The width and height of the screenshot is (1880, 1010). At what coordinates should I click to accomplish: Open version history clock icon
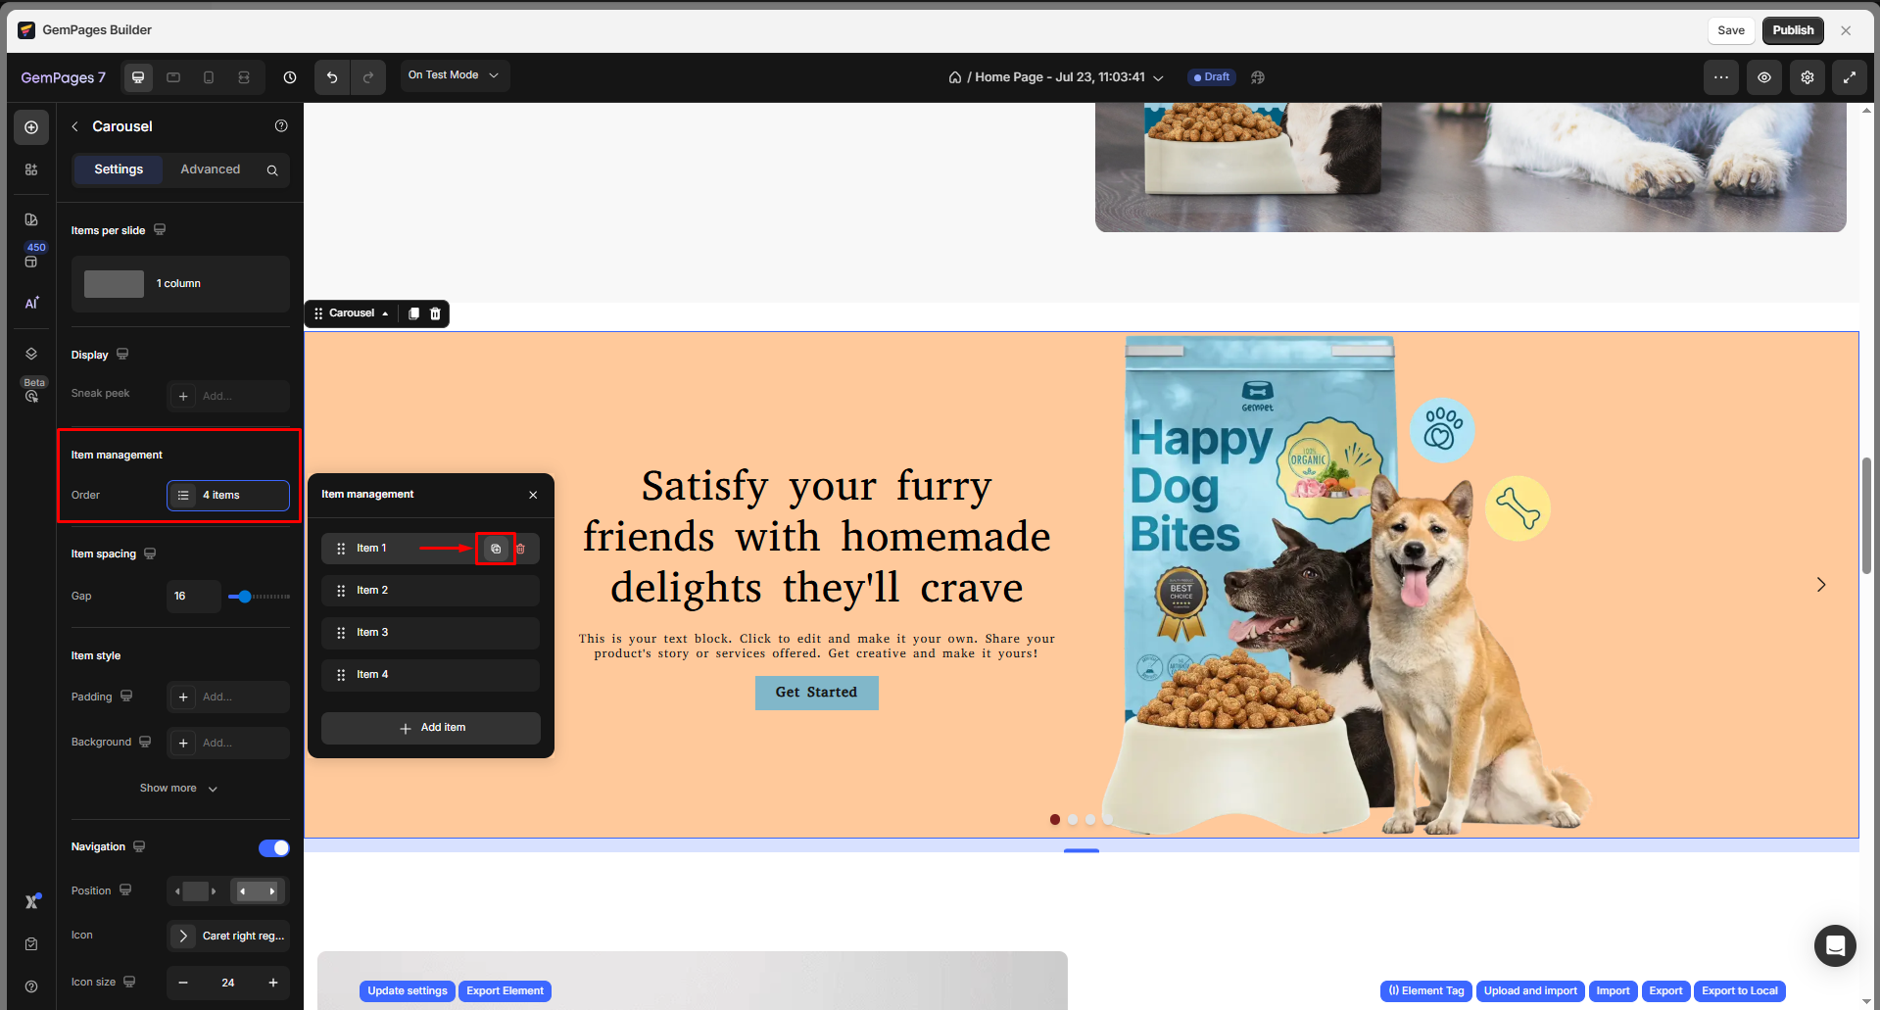290,77
